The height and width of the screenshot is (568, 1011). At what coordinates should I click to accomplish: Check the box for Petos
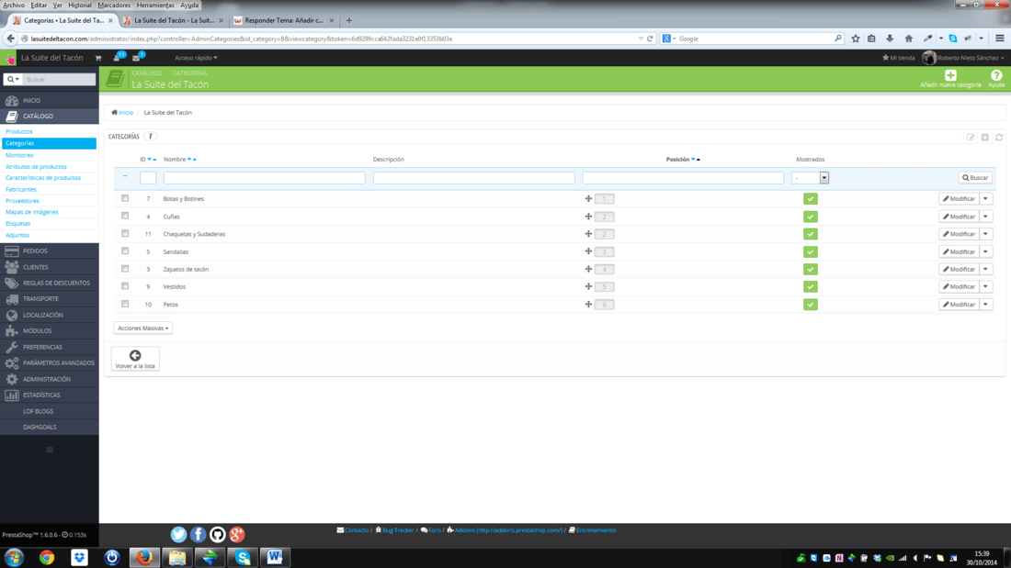click(x=125, y=304)
